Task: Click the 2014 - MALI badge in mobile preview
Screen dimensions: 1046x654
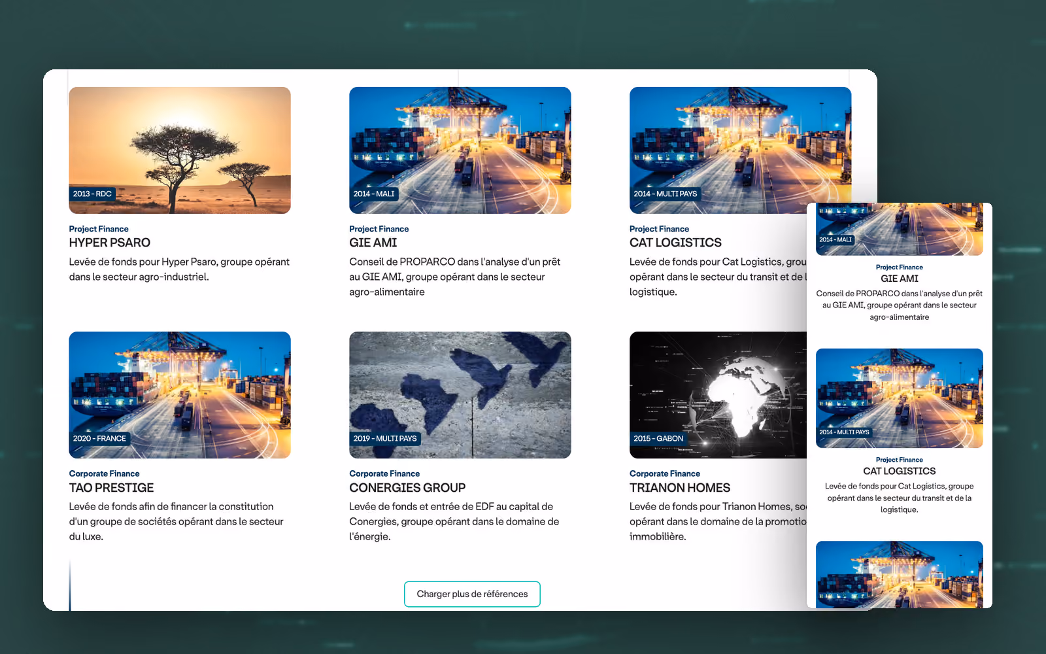Action: (x=835, y=239)
